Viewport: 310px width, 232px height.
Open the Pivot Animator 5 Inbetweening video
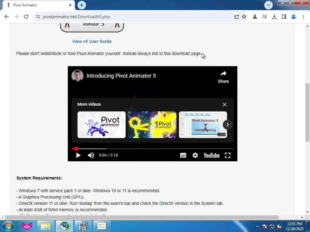click(x=203, y=125)
